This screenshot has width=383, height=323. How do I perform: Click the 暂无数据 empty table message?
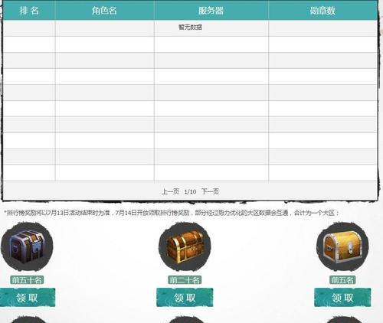pyautogui.click(x=190, y=27)
